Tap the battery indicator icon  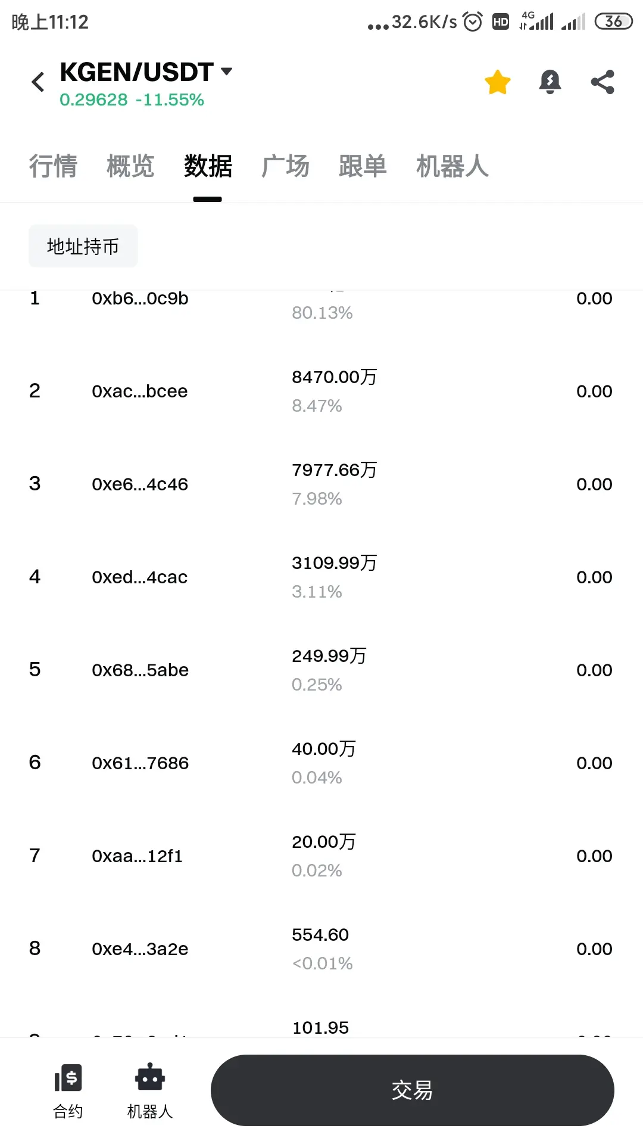tap(613, 21)
